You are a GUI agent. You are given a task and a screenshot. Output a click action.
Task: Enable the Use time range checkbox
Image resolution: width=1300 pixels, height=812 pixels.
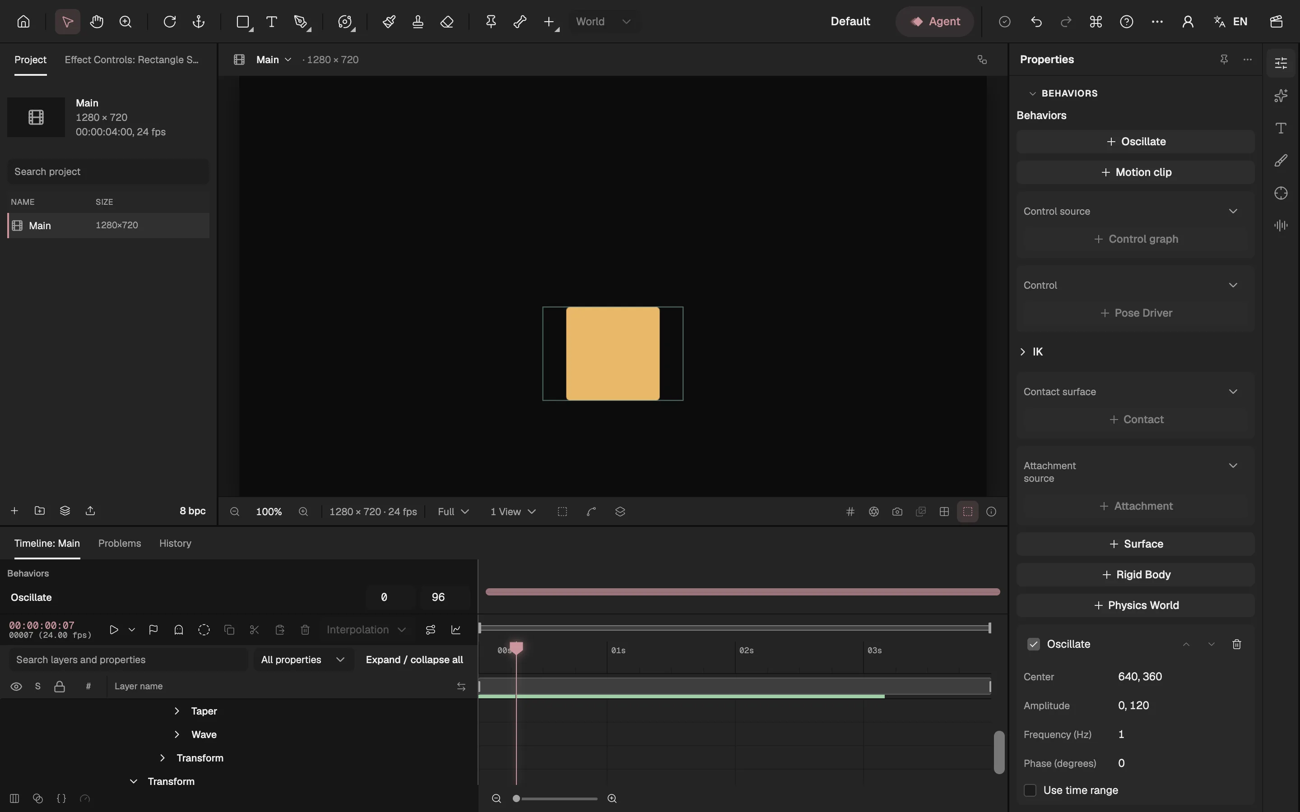[x=1030, y=790]
